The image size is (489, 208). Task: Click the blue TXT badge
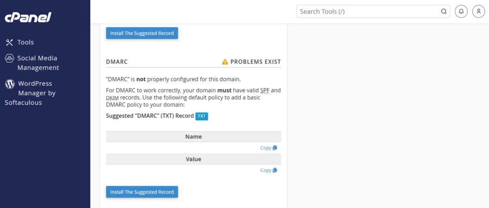coord(202,116)
